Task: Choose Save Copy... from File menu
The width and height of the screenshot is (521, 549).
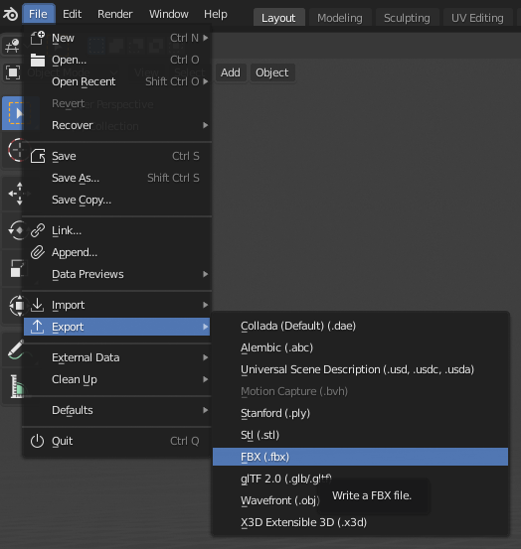Action: click(116, 200)
